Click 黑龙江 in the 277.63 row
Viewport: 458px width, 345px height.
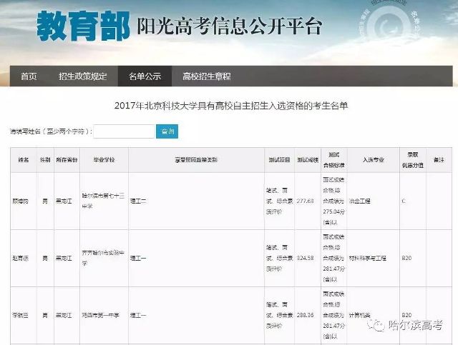64,201
